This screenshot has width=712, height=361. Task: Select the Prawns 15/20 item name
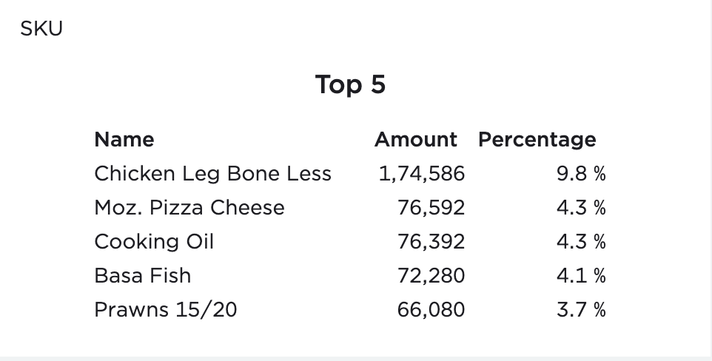(166, 310)
